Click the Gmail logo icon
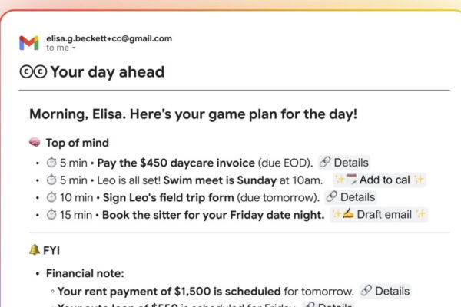 click(x=28, y=42)
